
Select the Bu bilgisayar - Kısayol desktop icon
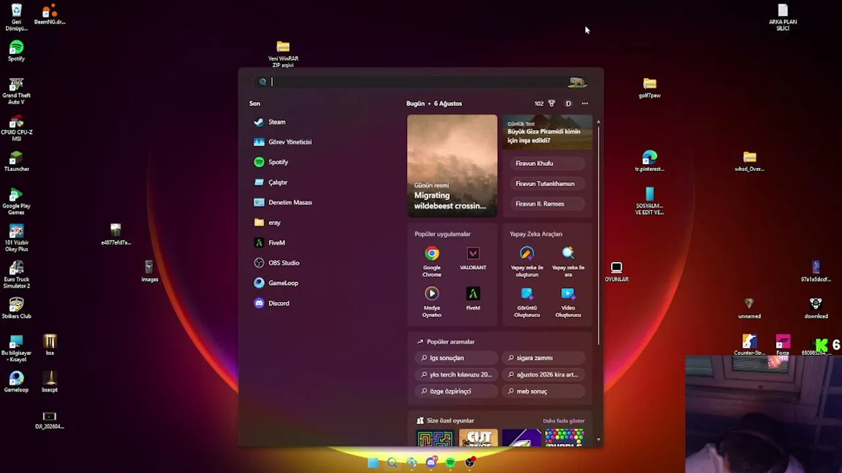pyautogui.click(x=16, y=349)
